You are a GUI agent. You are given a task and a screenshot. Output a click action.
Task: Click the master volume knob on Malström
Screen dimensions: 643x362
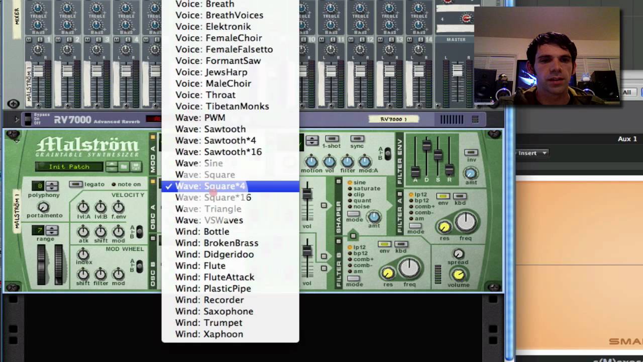pyautogui.click(x=458, y=274)
